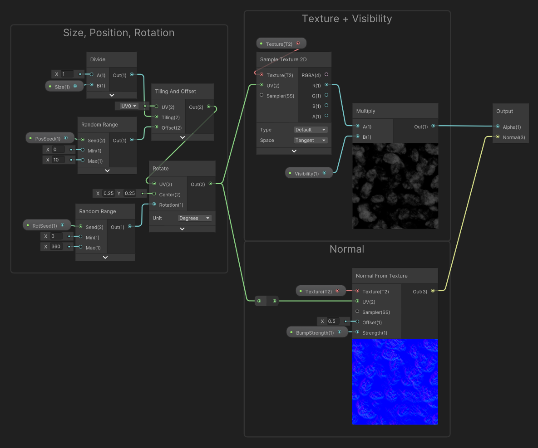This screenshot has width=538, height=448.
Task: Expand the Tiling And Offset node chevron
Action: [182, 137]
